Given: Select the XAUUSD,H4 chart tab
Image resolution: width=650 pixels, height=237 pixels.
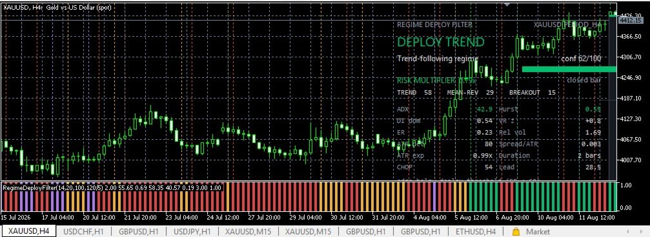Looking at the screenshot, I should click(29, 232).
